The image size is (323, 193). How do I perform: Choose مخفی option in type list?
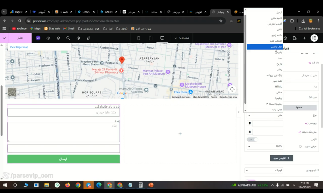point(265,92)
